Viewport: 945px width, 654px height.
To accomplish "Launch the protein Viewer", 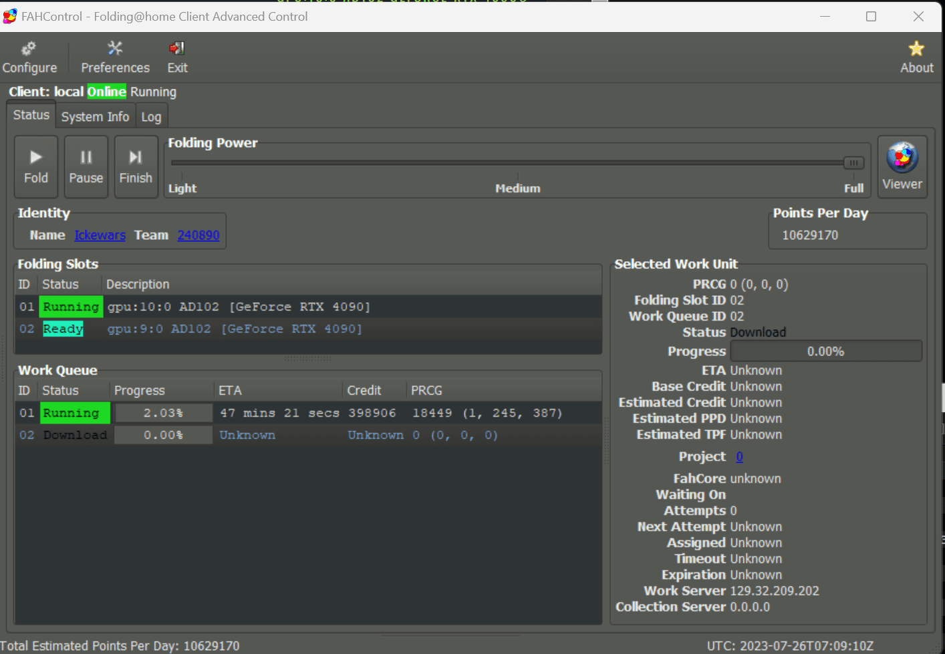I will tap(902, 166).
